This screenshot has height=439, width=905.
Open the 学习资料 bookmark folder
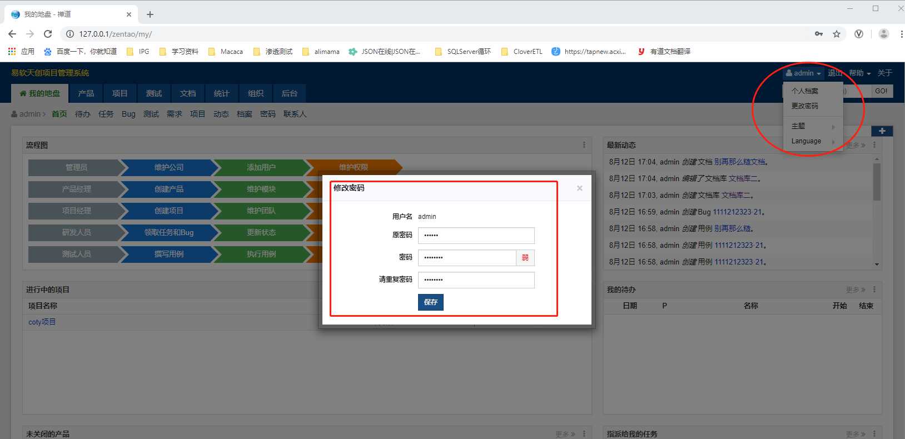pyautogui.click(x=179, y=51)
